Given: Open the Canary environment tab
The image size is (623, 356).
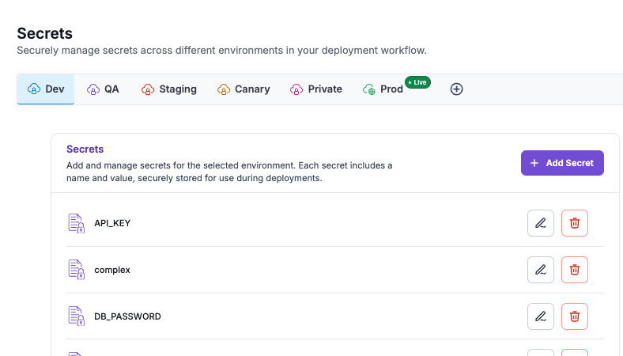Looking at the screenshot, I should pos(244,89).
